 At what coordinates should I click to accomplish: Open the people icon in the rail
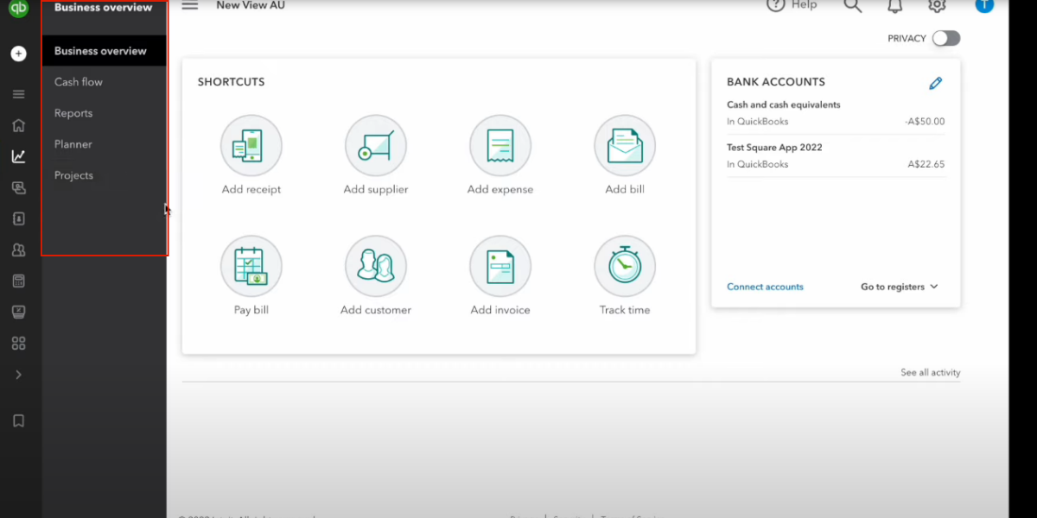click(x=18, y=250)
